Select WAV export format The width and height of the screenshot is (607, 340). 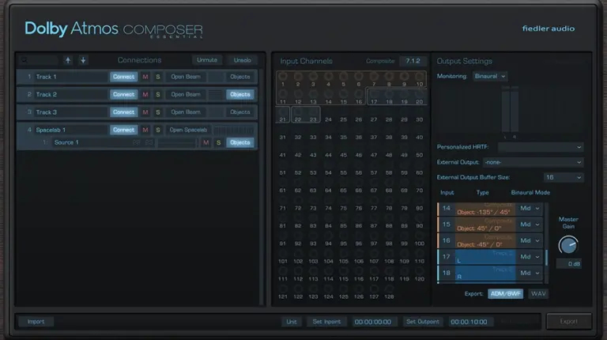tap(539, 293)
